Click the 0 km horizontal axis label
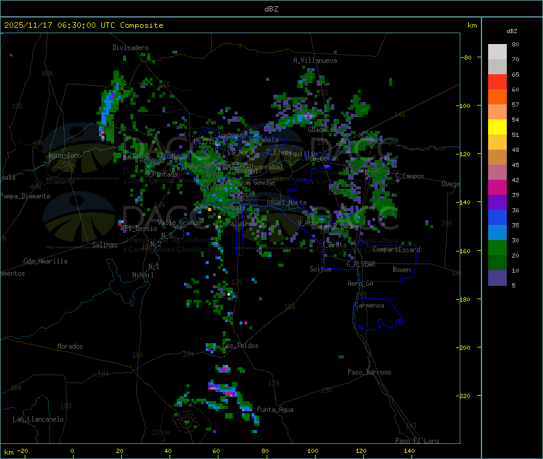The height and width of the screenshot is (459, 543). point(72,451)
